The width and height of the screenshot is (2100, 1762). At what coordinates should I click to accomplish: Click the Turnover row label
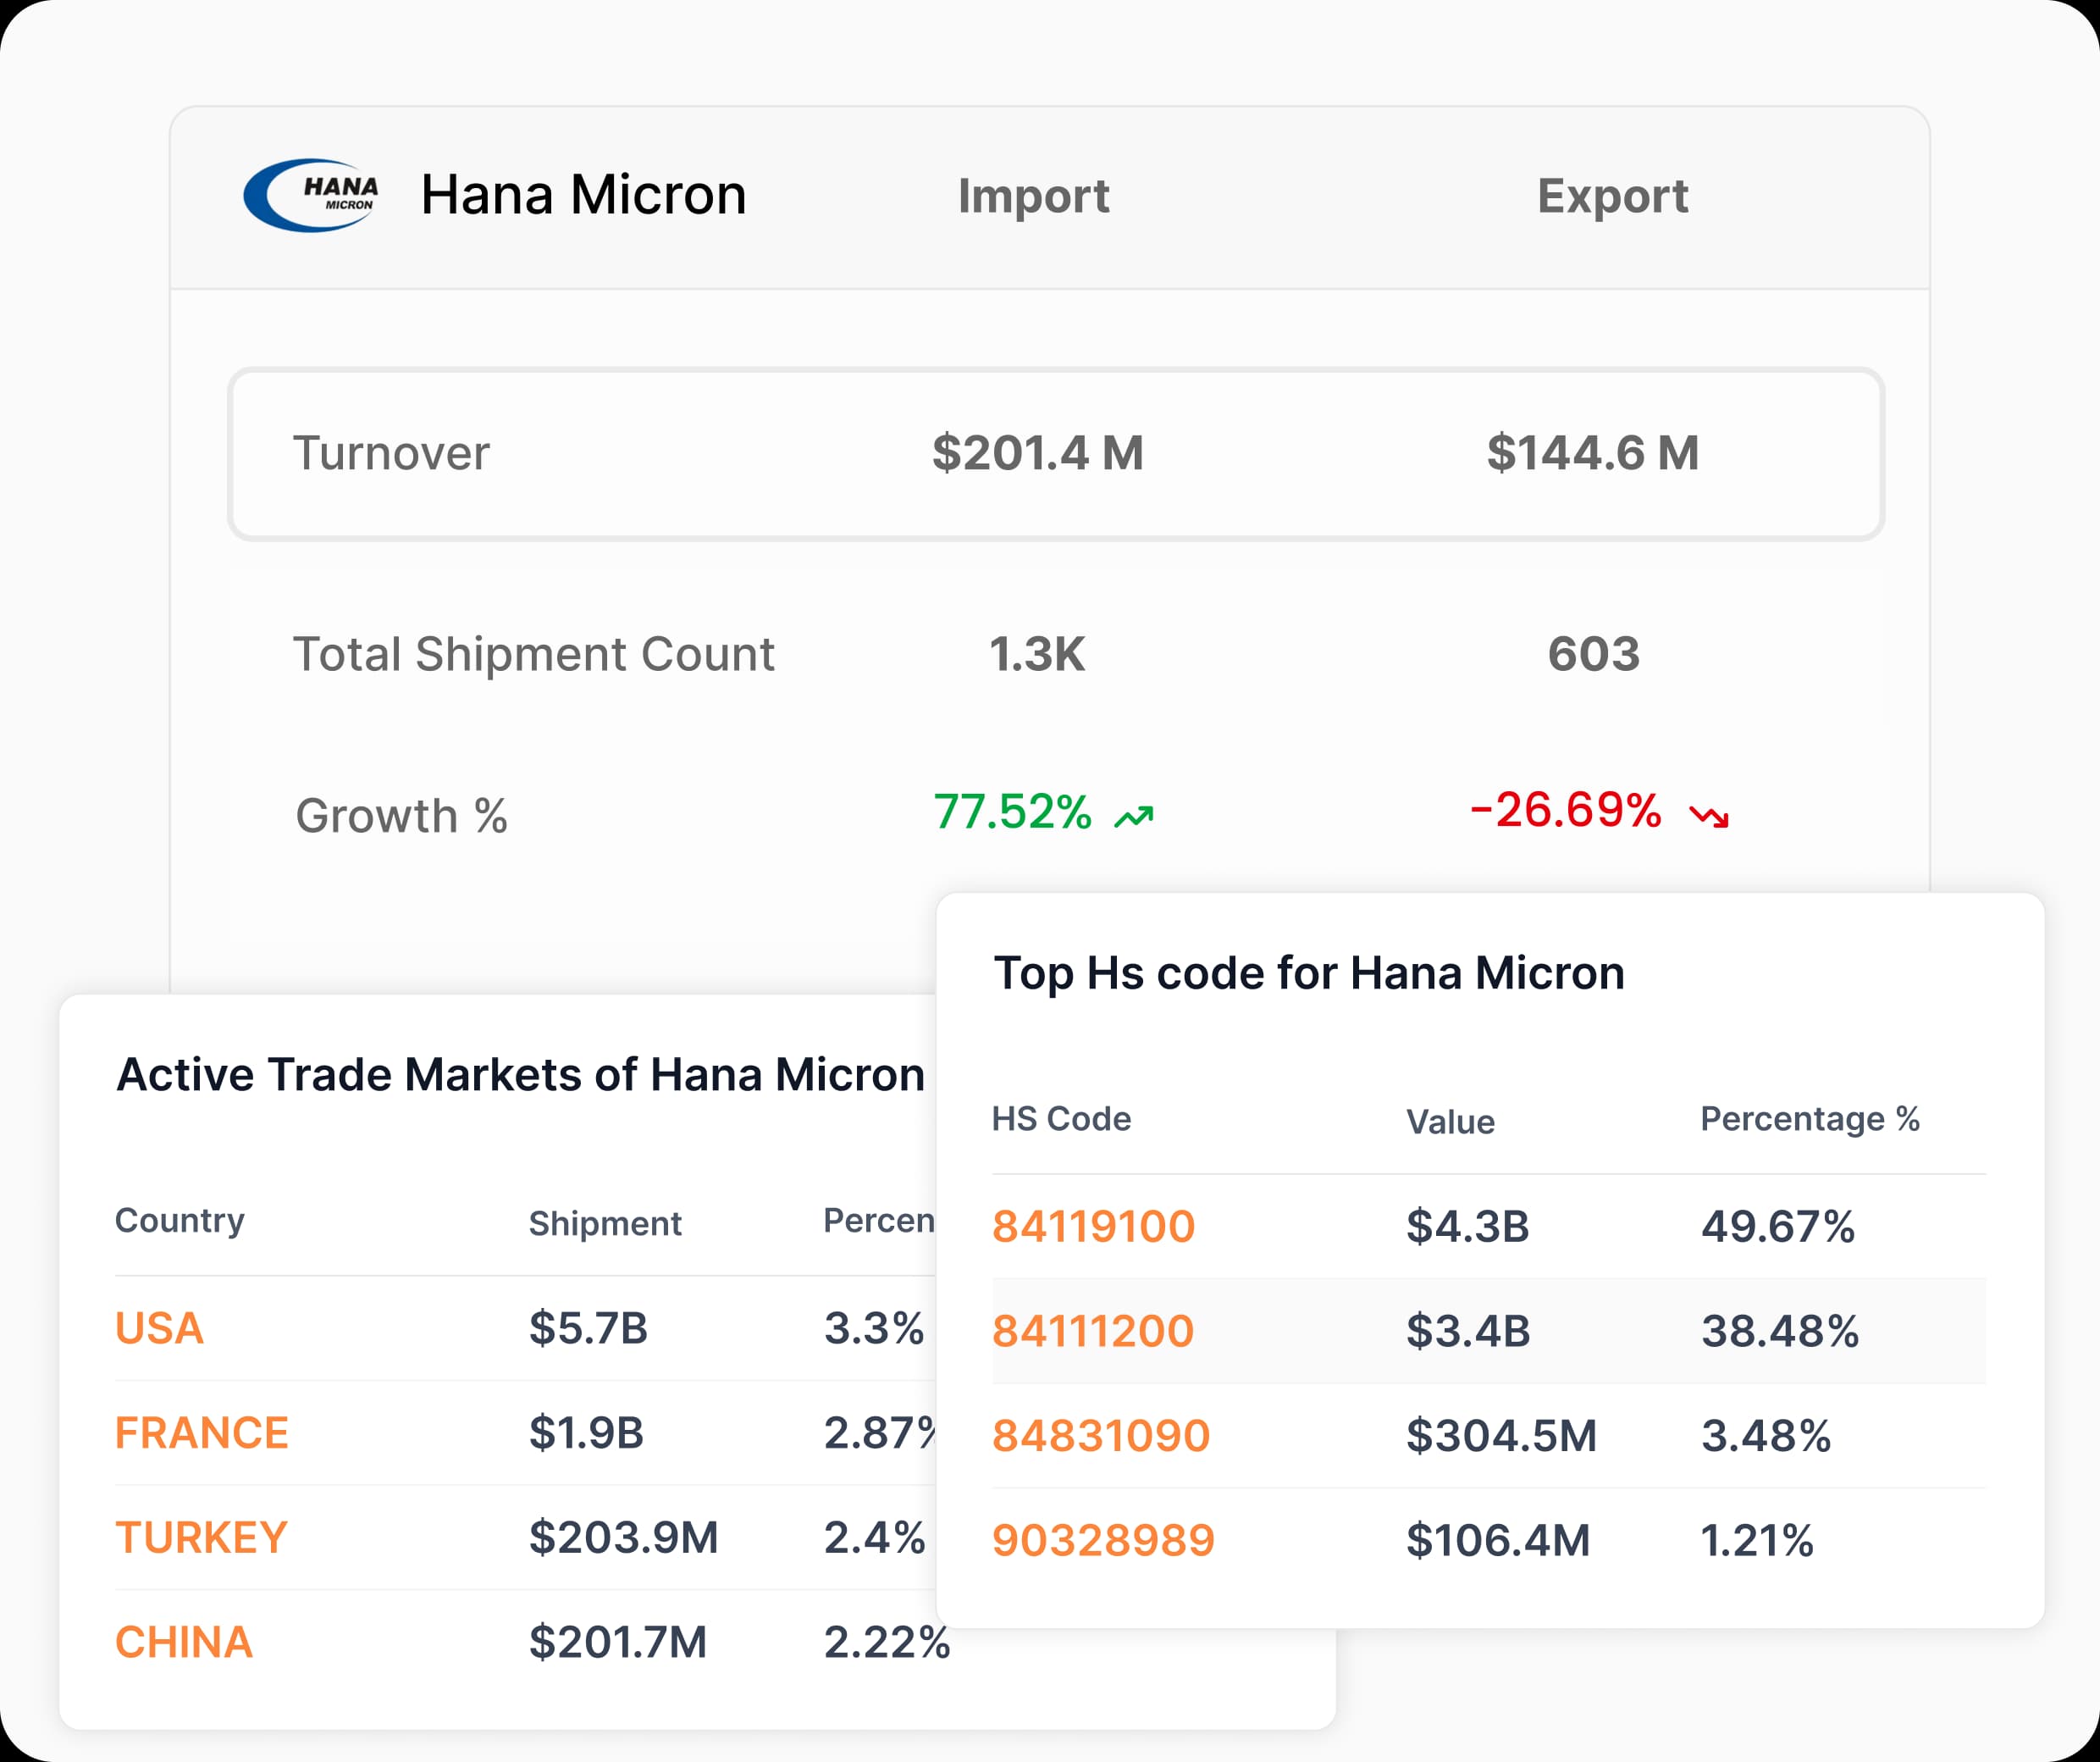click(x=391, y=453)
